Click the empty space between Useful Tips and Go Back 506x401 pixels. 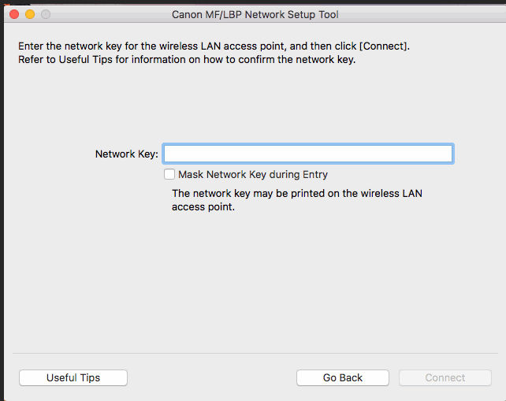[211, 377]
